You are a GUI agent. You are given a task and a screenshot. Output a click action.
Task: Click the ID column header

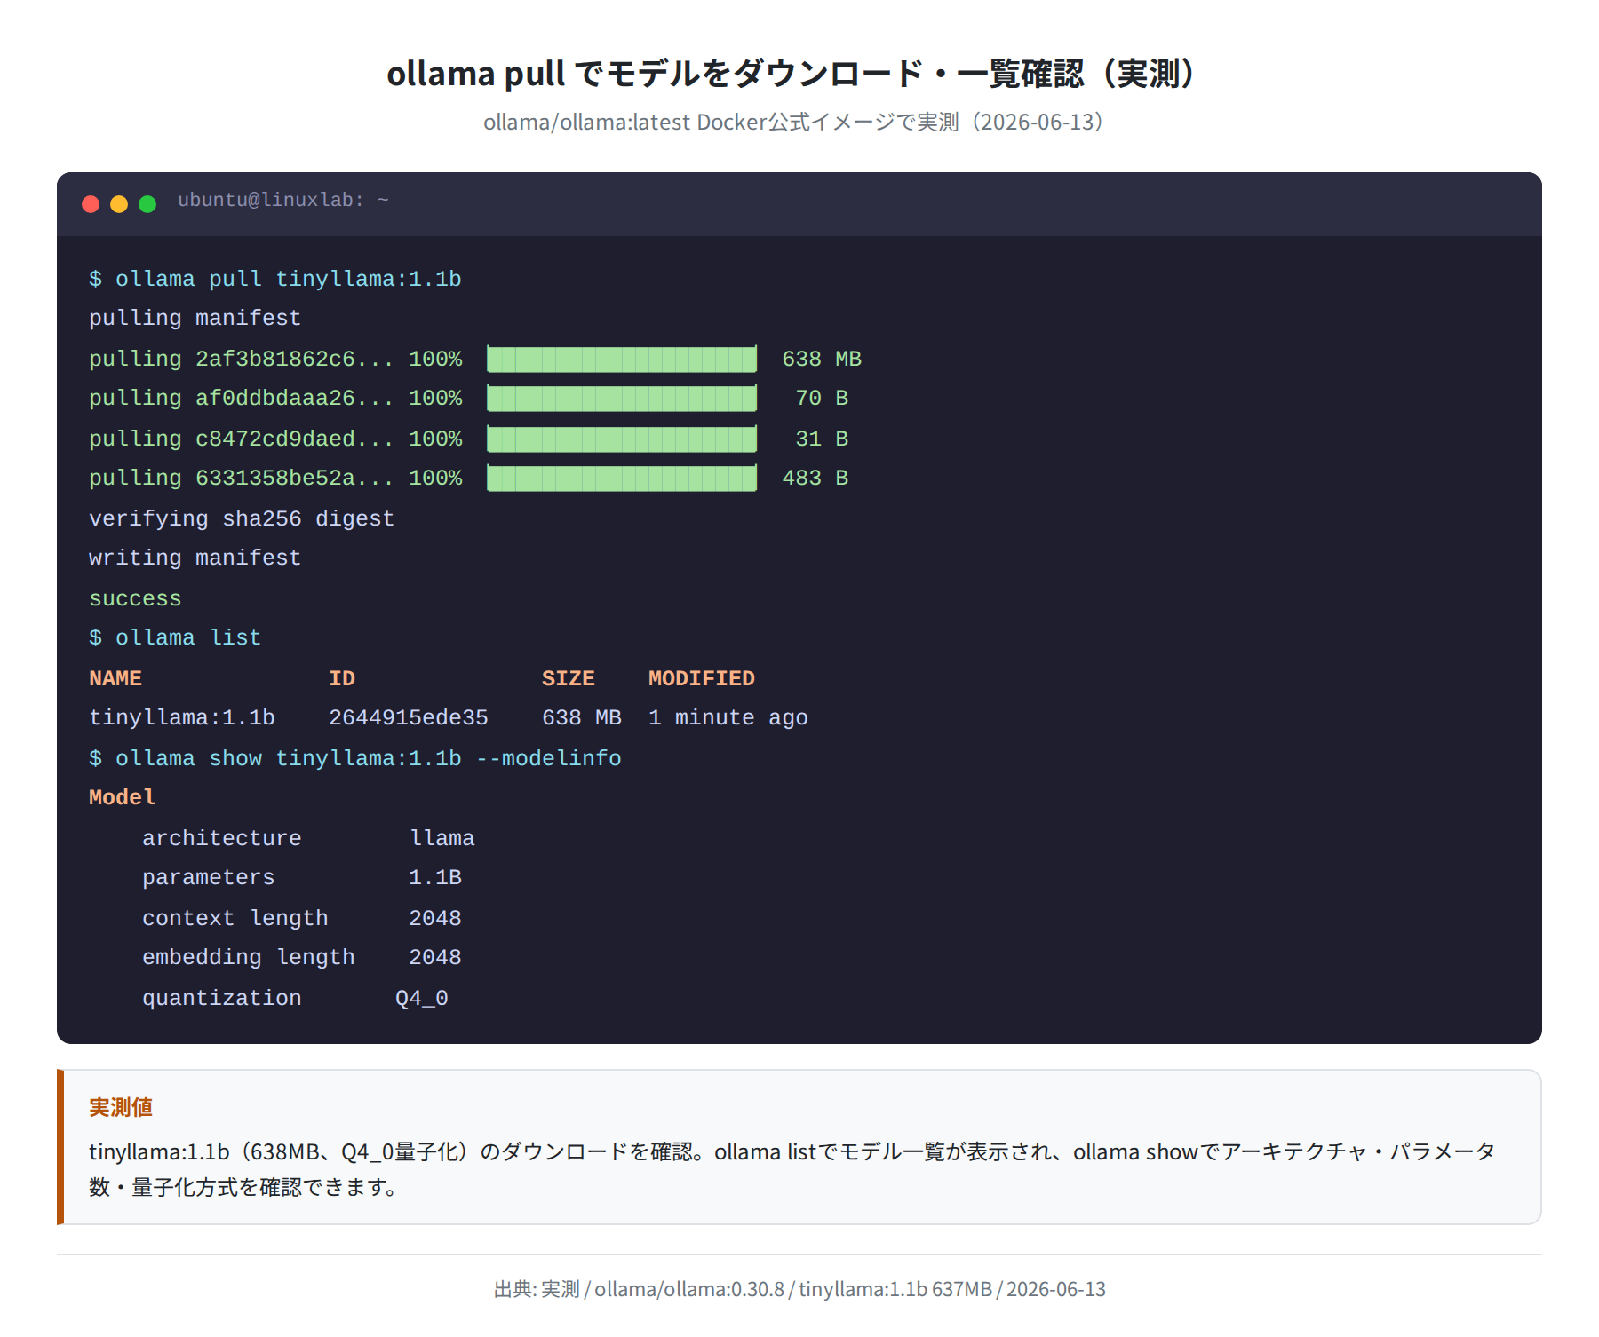tap(342, 678)
